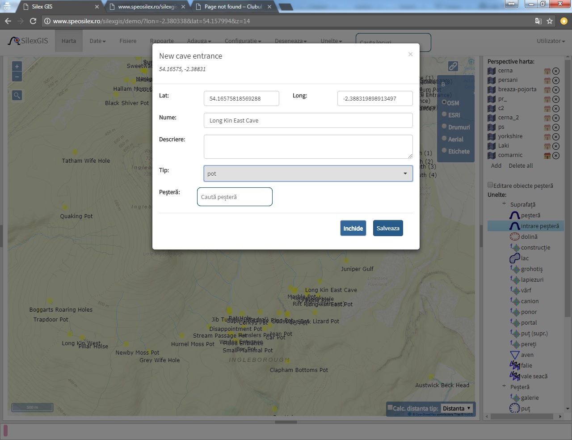The image size is (572, 440).
Task: Click the map search magnifier icon
Action: [17, 95]
